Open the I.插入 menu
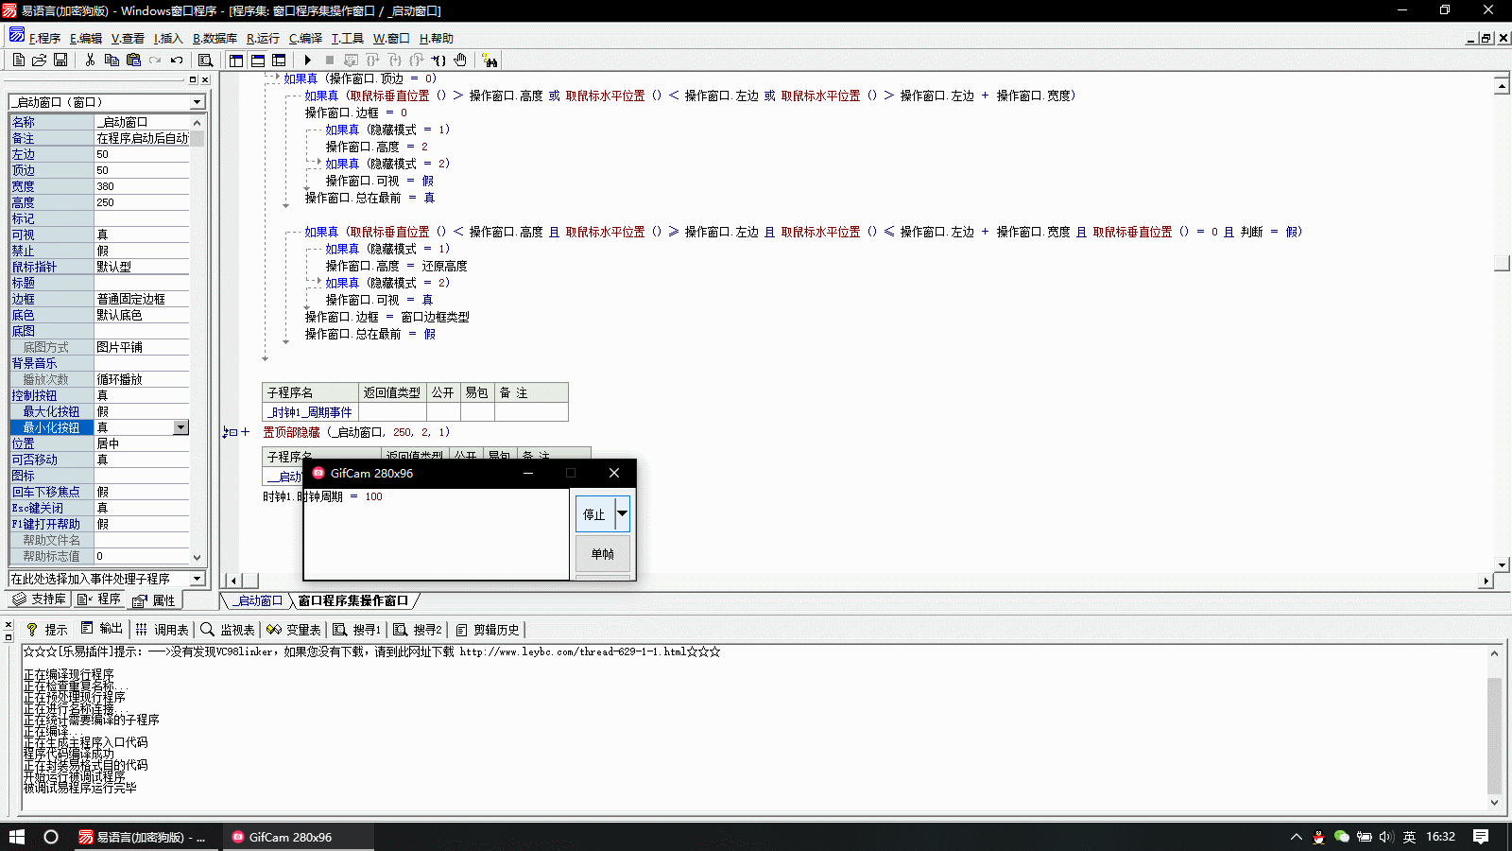This screenshot has height=851, width=1512. click(168, 38)
